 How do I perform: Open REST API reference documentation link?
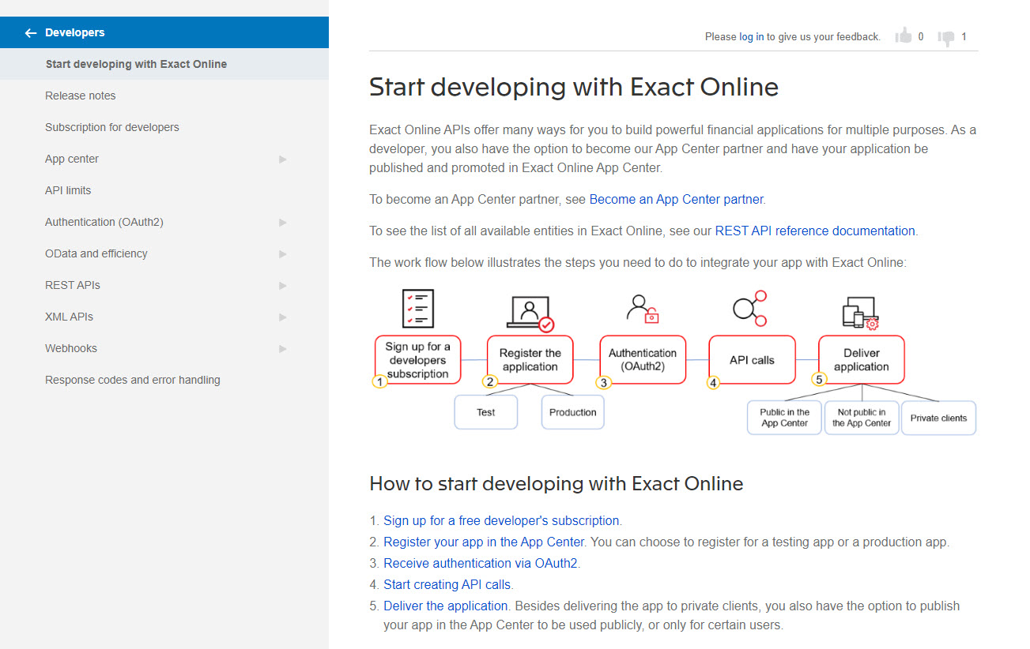coord(815,231)
